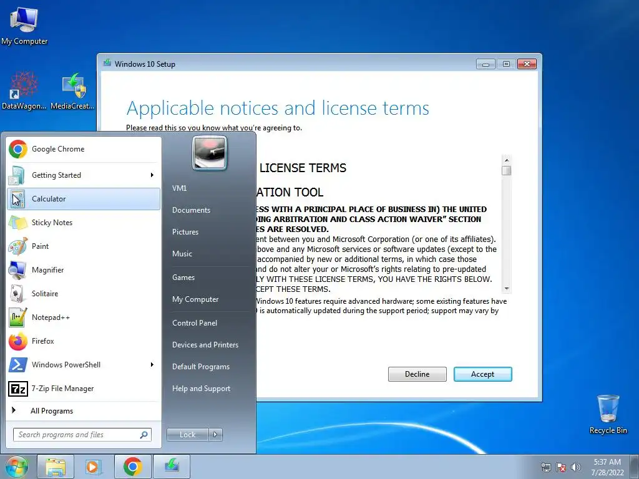Image resolution: width=639 pixels, height=479 pixels.
Task: Open Pictures from Start menu
Action: pos(185,232)
